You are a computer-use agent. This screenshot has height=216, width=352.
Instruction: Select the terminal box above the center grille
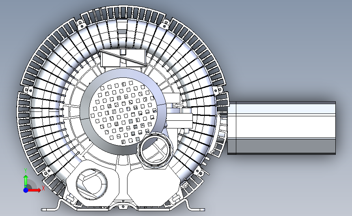pos(123,58)
